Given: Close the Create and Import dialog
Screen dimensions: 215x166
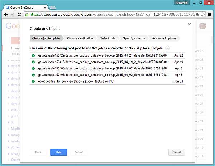Looking at the screenshot, I should tap(190, 24).
